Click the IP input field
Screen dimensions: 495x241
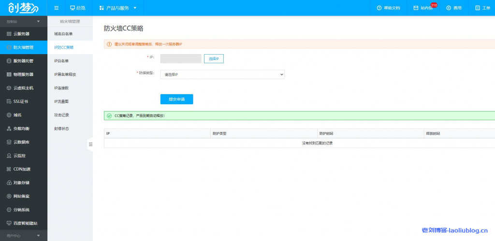pos(181,58)
